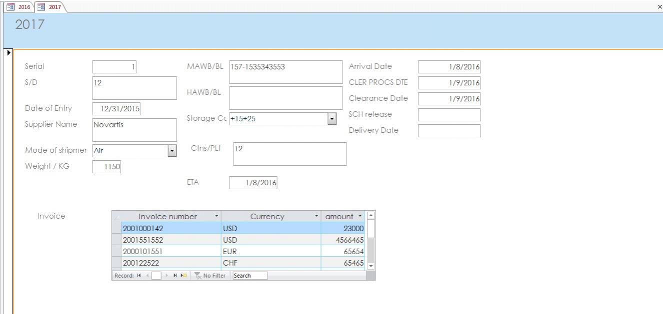The image size is (663, 314).
Task: Click the Ctns/PLt field
Action: [290, 154]
